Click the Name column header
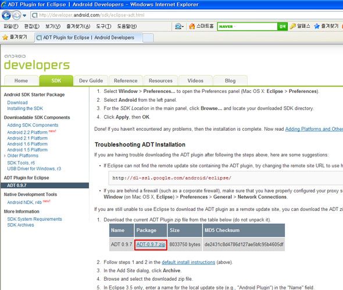Image resolution: width=343 pixels, height=290 pixels. tap(122, 230)
